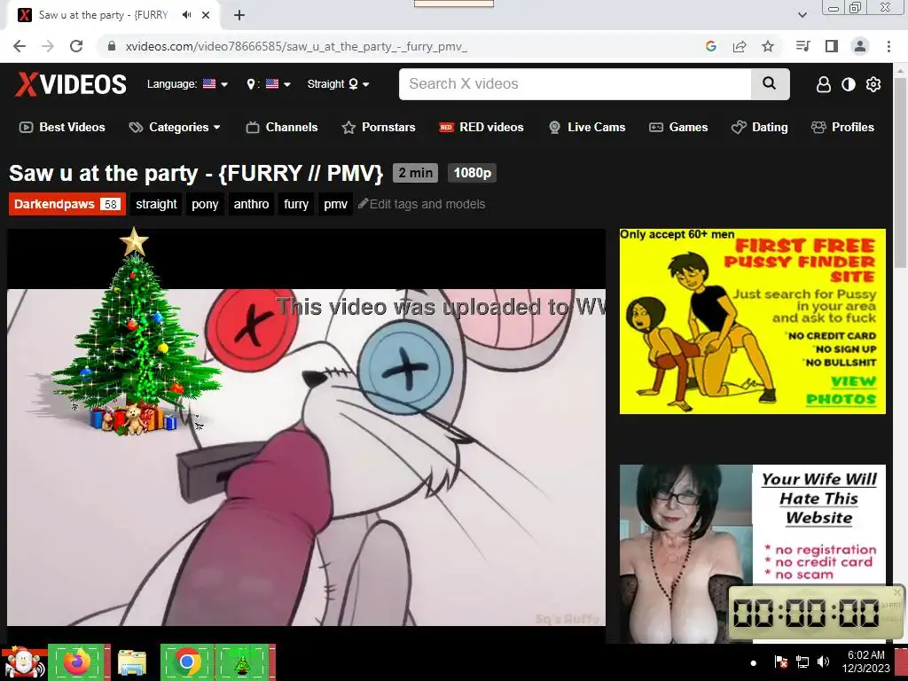This screenshot has height=681, width=908.
Task: Open the location country dropdown
Action: point(268,84)
